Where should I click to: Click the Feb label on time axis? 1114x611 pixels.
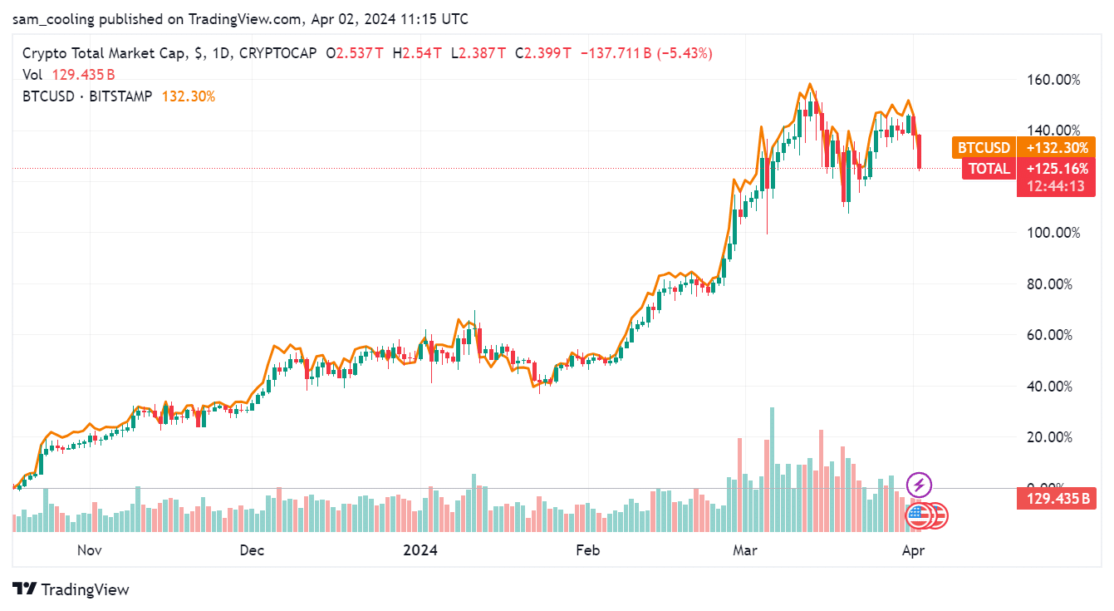click(x=587, y=550)
